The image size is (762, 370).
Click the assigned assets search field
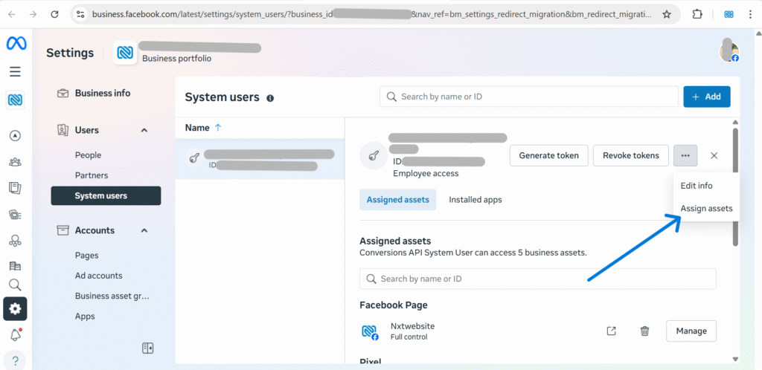tap(537, 279)
